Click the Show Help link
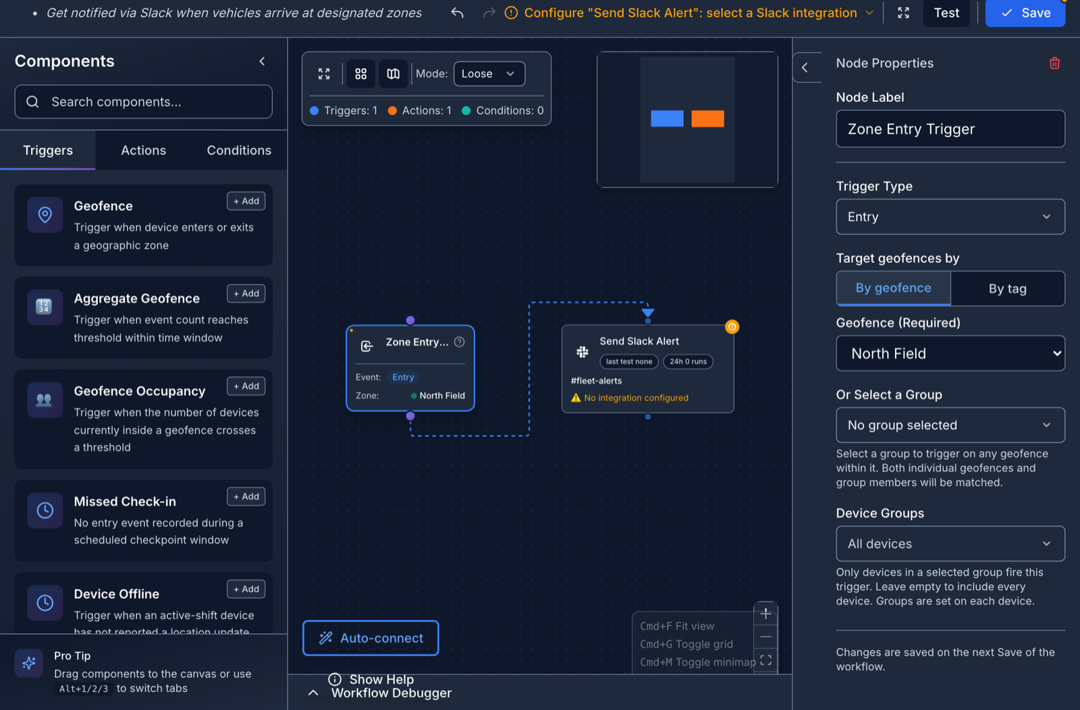The width and height of the screenshot is (1080, 710). (x=381, y=679)
